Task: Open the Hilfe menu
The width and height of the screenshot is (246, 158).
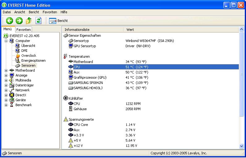Action: tap(64, 12)
